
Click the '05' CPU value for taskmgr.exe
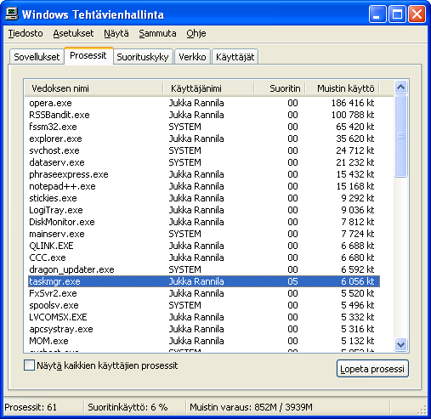292,281
